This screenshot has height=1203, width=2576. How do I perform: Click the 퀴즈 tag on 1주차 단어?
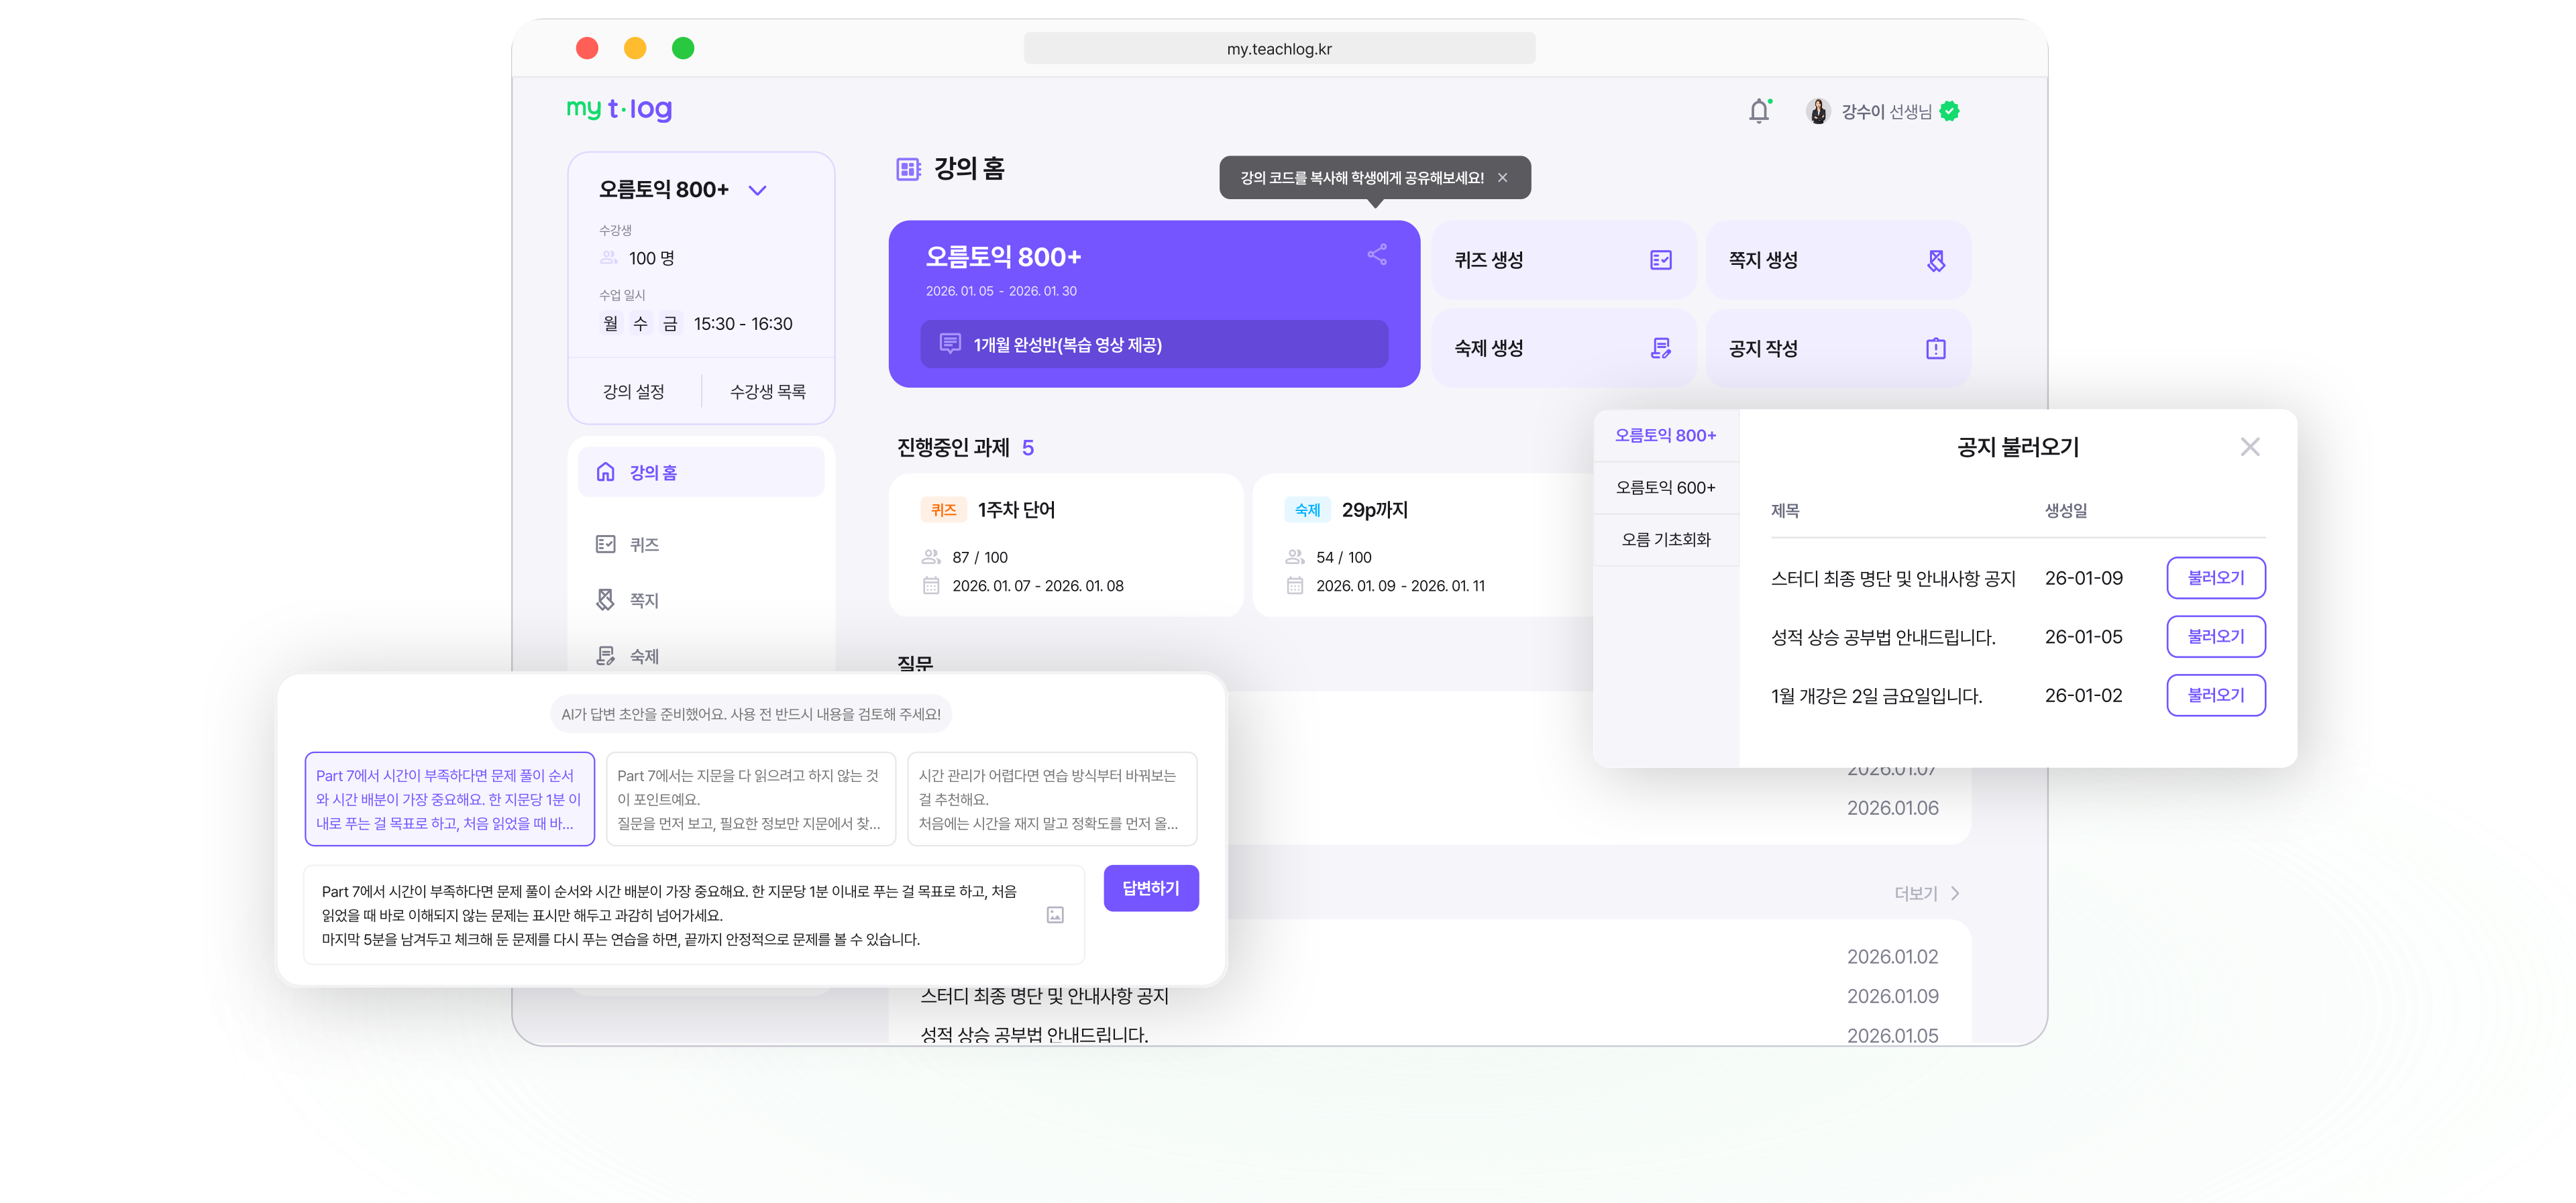pyautogui.click(x=943, y=510)
